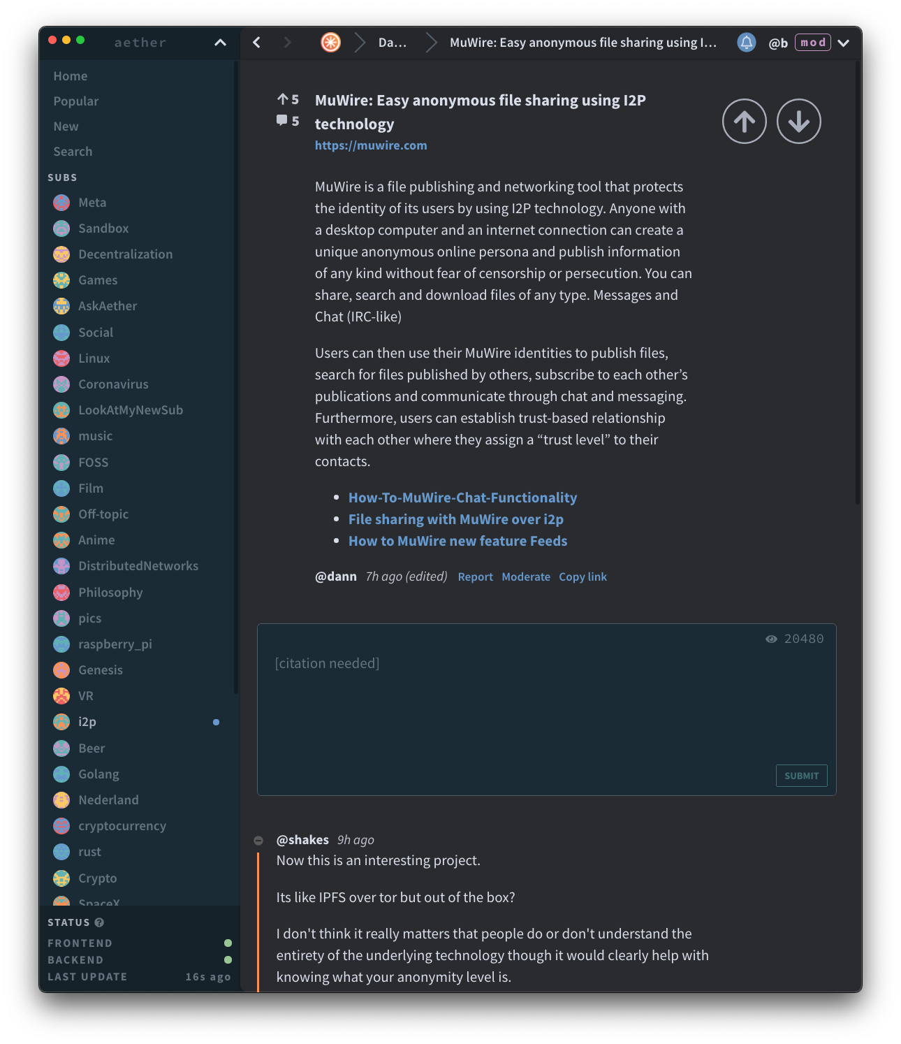Click the VR sub avatar icon
This screenshot has height=1044, width=901.
pos(61,696)
